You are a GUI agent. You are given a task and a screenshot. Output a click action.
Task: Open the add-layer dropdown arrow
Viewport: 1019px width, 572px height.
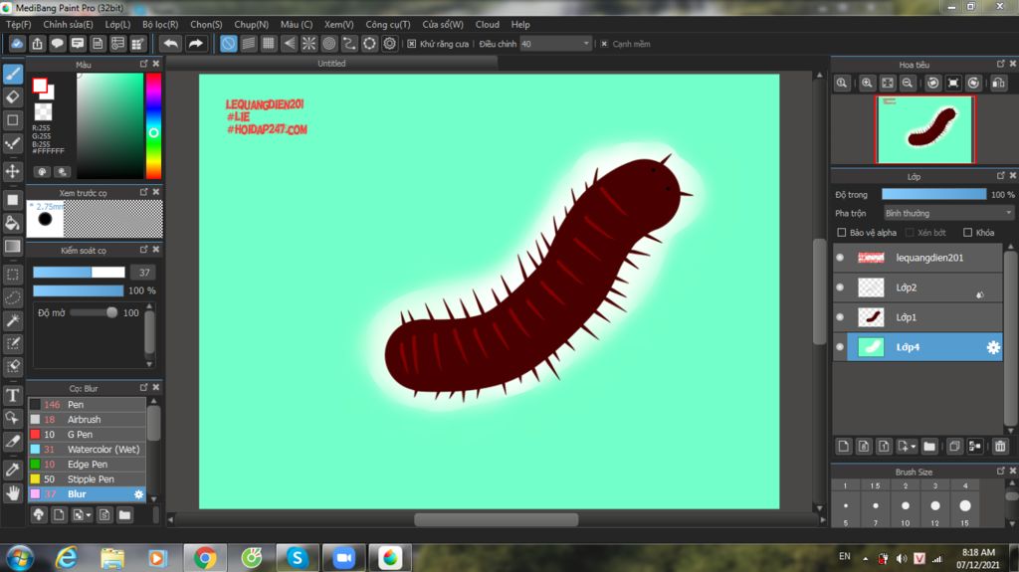click(x=914, y=447)
